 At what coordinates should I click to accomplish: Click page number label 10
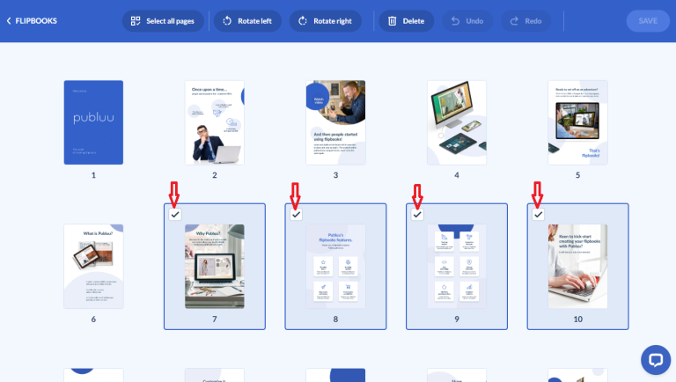pyautogui.click(x=577, y=319)
